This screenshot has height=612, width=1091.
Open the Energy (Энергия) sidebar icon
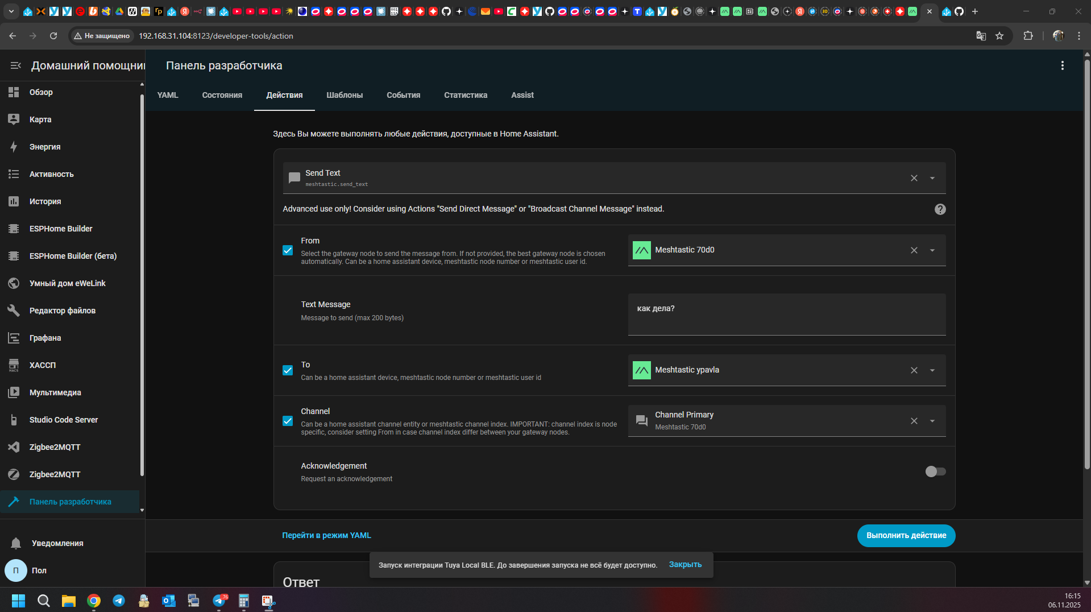[14, 147]
